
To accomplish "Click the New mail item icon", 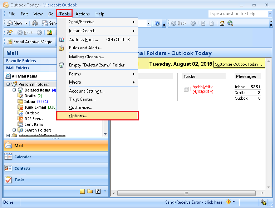I will click(10, 23).
